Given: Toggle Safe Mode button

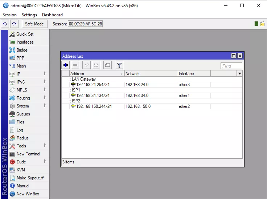Looking at the screenshot, I should pos(34,24).
